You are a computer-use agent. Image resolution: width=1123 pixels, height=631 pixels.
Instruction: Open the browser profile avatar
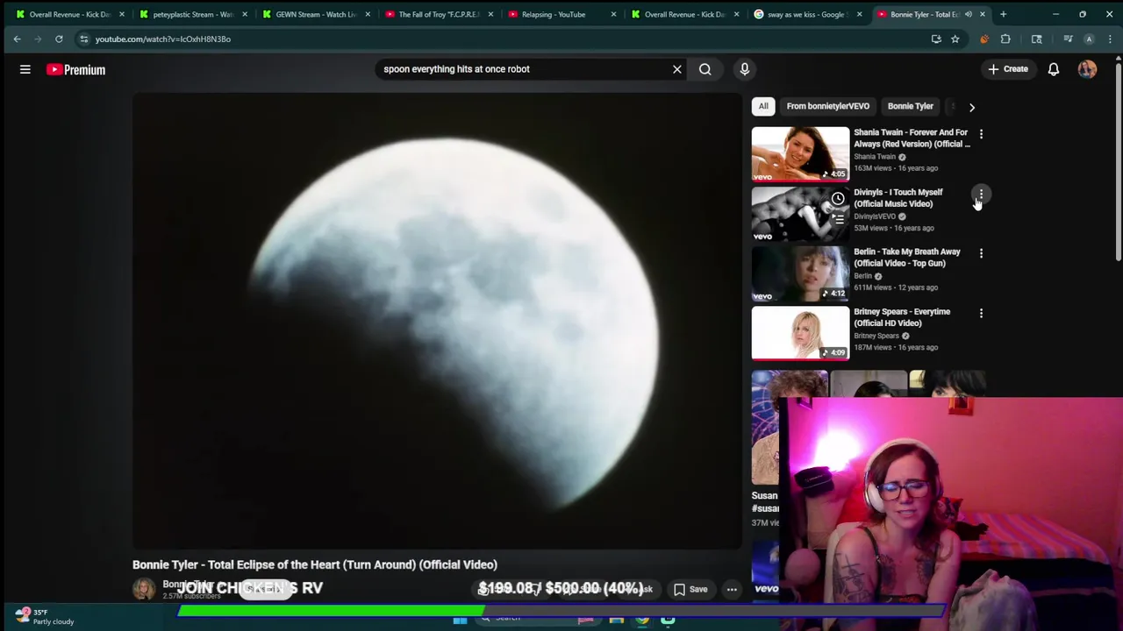click(1089, 39)
